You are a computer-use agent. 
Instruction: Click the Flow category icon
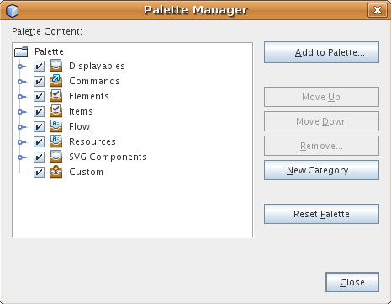click(x=56, y=126)
